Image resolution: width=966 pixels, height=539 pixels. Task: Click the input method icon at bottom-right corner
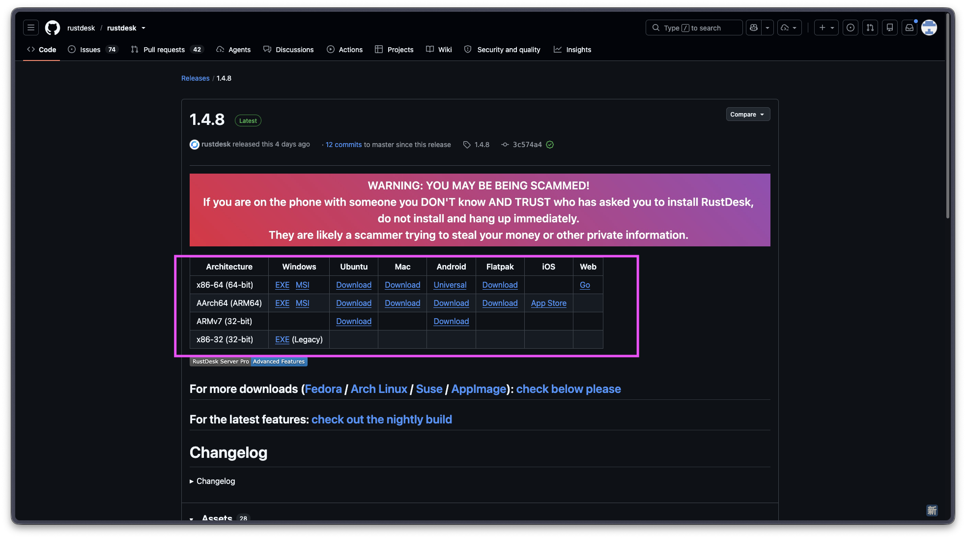[932, 510]
